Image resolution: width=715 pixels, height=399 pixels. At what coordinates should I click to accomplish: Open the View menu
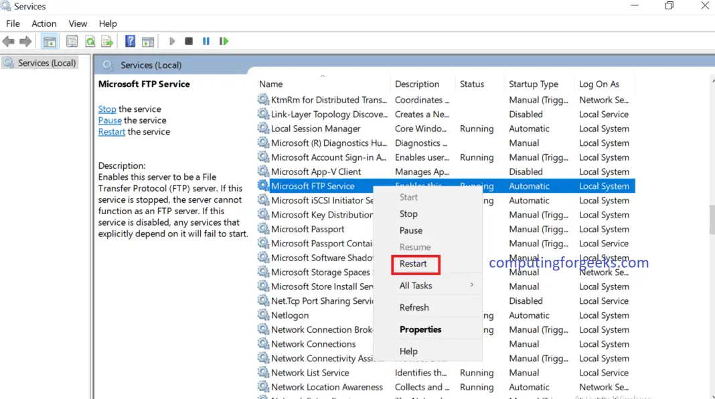click(78, 23)
